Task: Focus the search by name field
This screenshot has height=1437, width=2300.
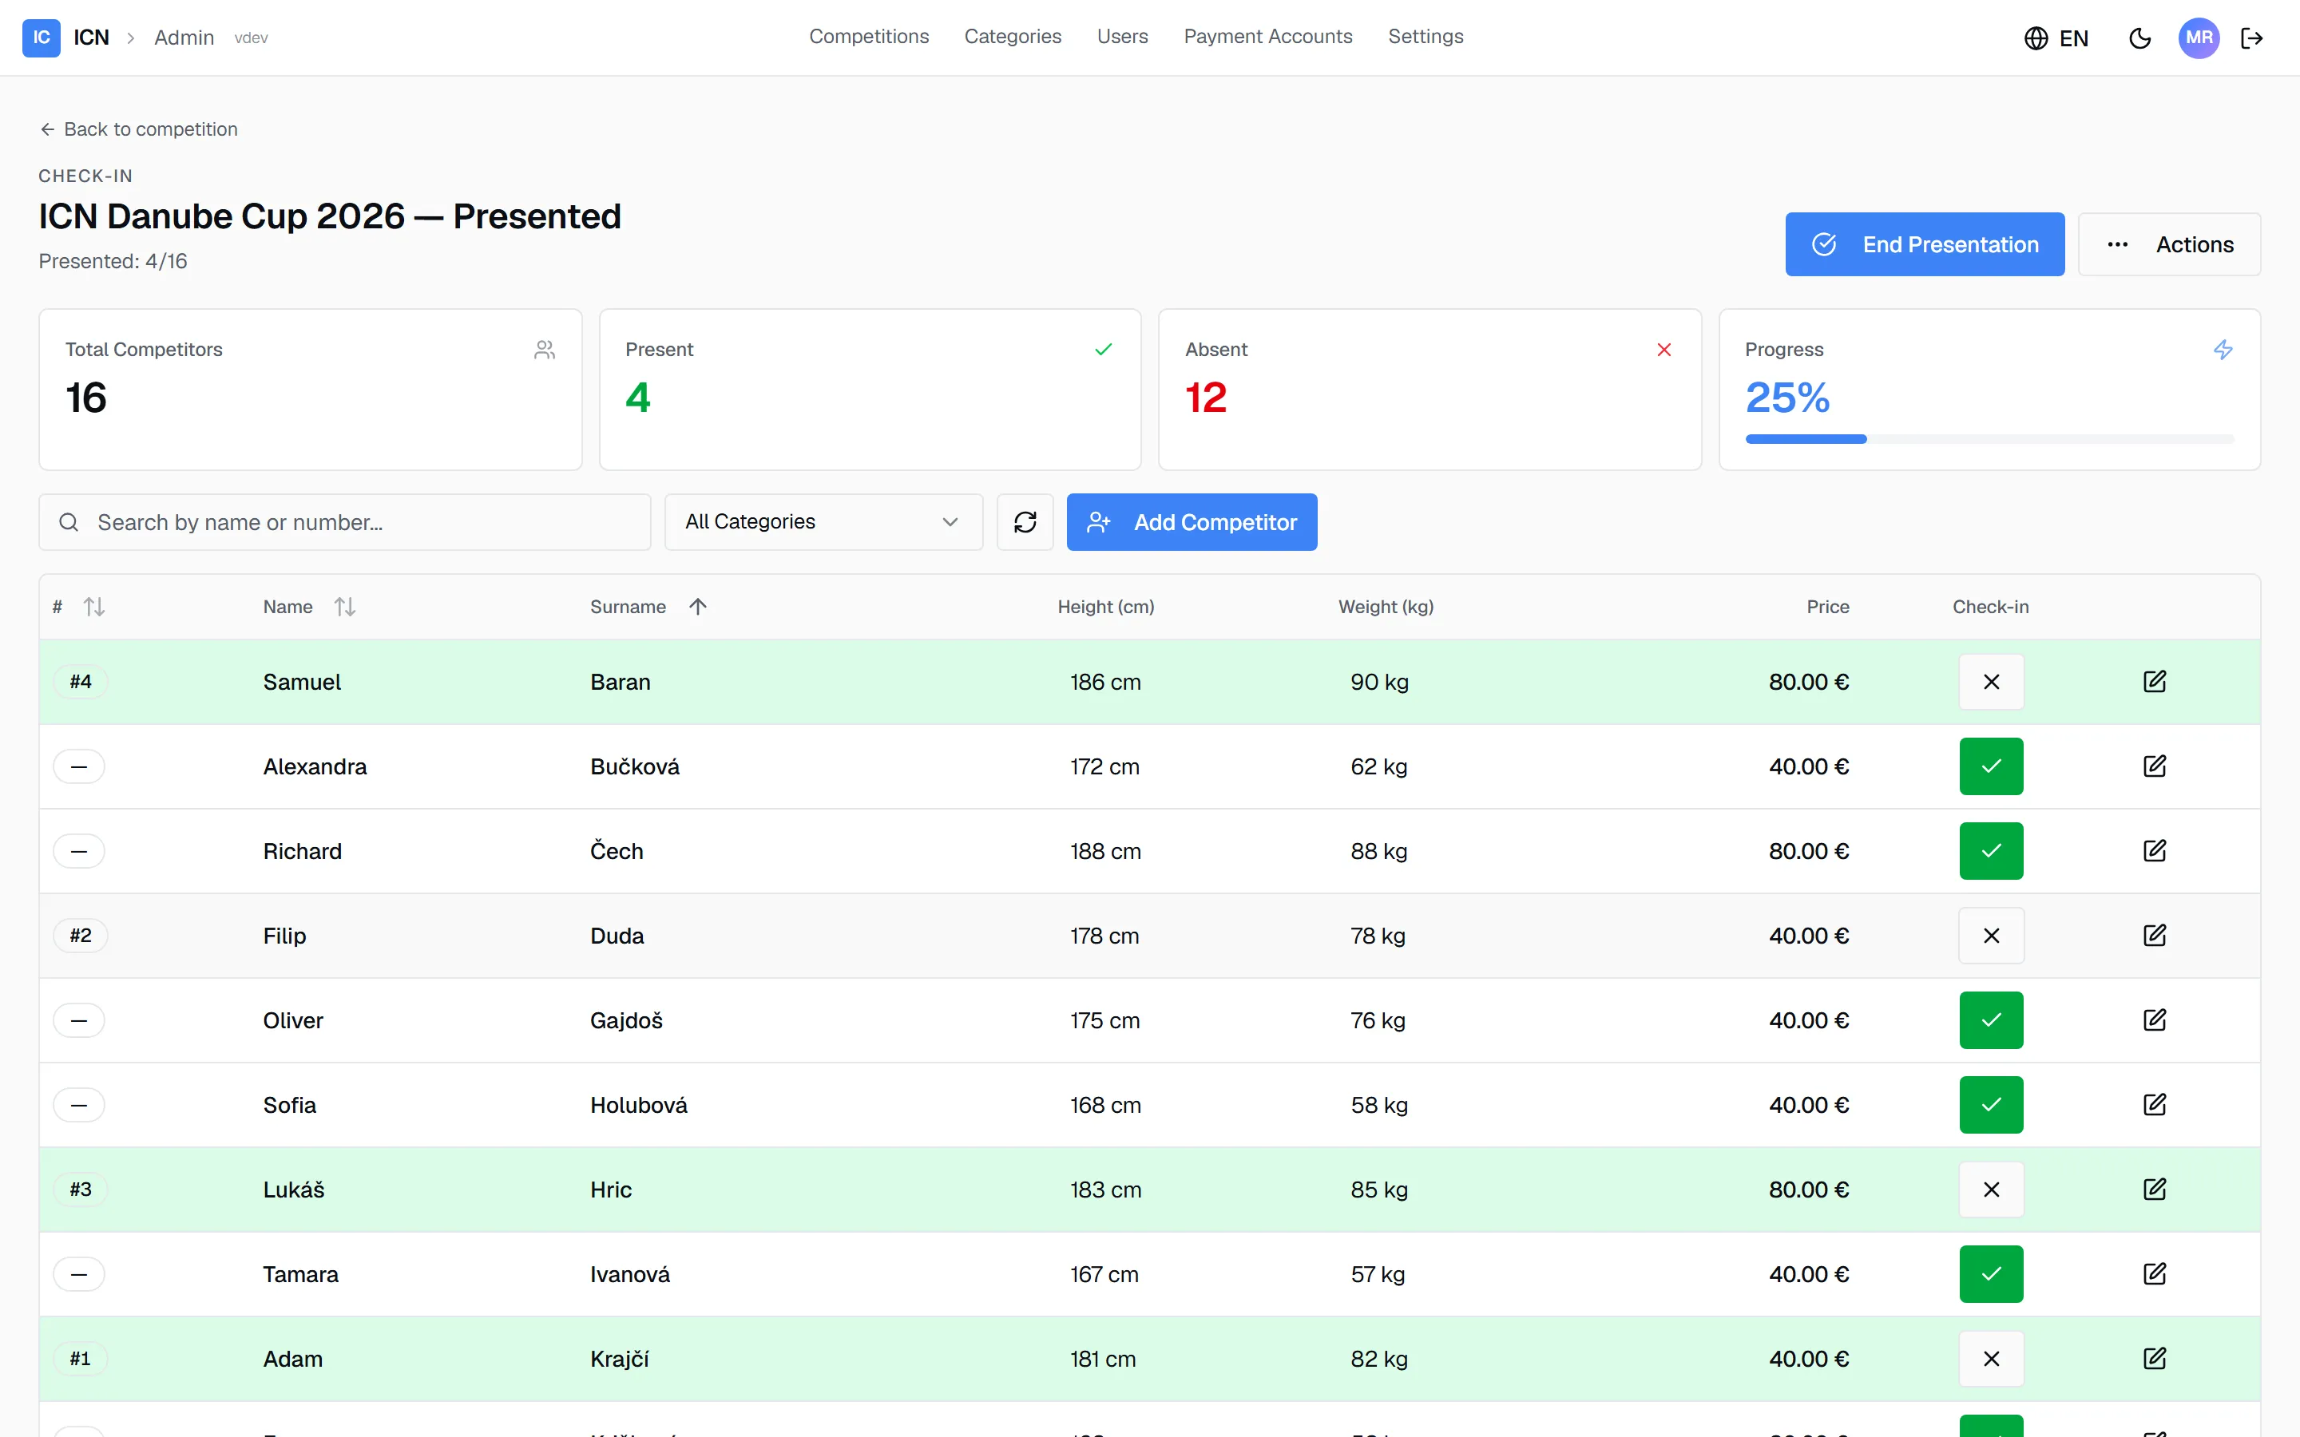Action: pos(345,522)
